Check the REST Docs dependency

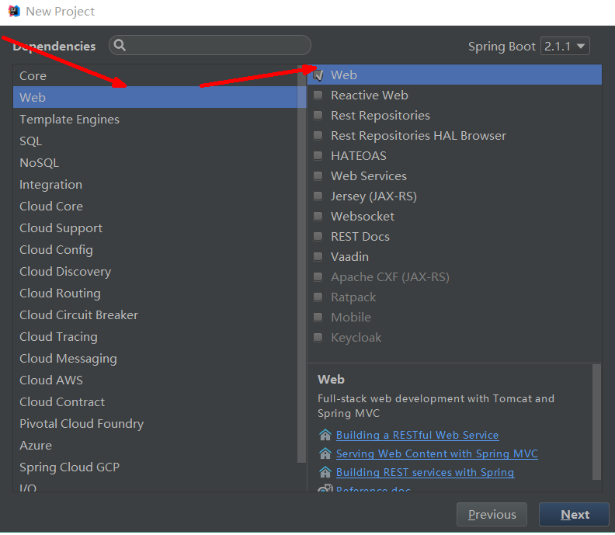[318, 236]
